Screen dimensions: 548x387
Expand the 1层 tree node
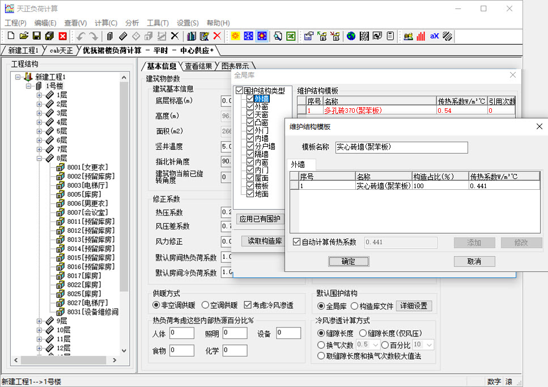tap(39, 95)
